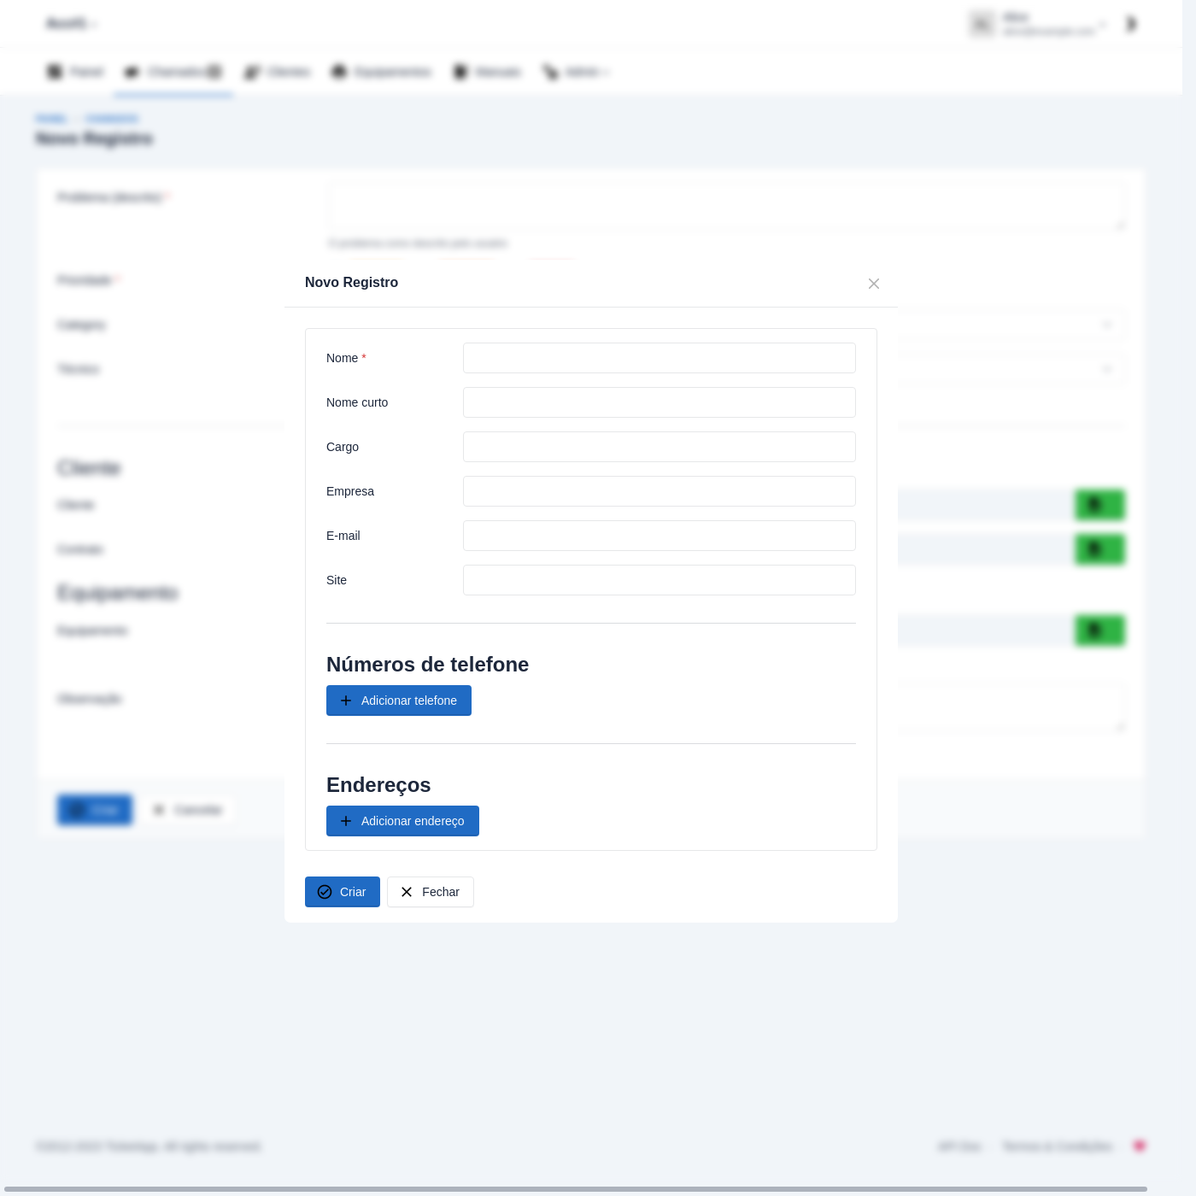Focus the E-mail input field
1196x1196 pixels.
660,536
